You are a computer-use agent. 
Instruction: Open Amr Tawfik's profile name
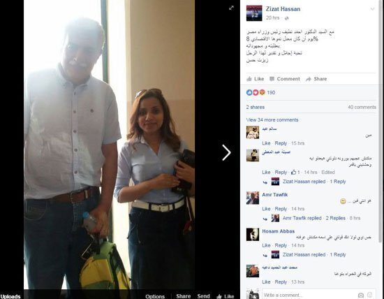click(275, 195)
